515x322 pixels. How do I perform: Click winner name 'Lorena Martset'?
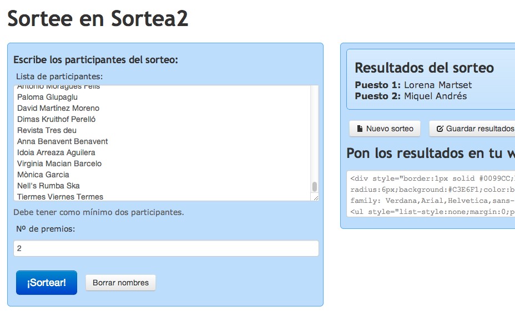point(438,85)
